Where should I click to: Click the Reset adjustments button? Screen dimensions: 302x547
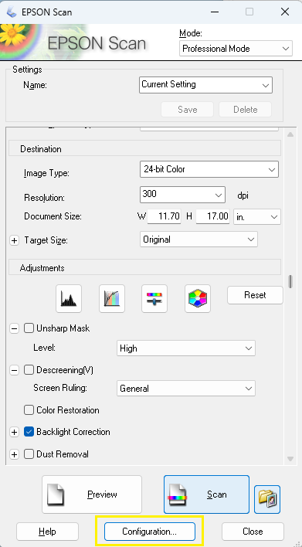[x=255, y=295]
